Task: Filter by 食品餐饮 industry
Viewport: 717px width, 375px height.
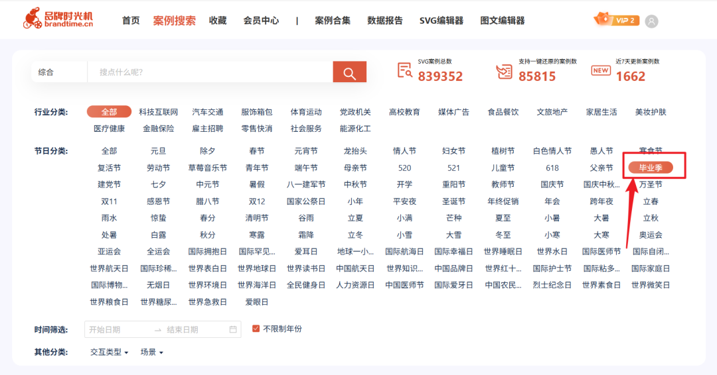Action: point(503,112)
